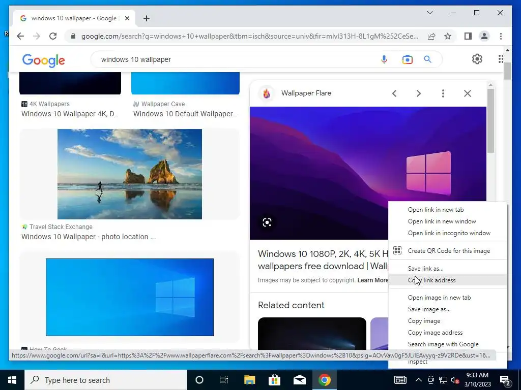Select Open image in new tab
521x390 pixels.
[x=448, y=298]
